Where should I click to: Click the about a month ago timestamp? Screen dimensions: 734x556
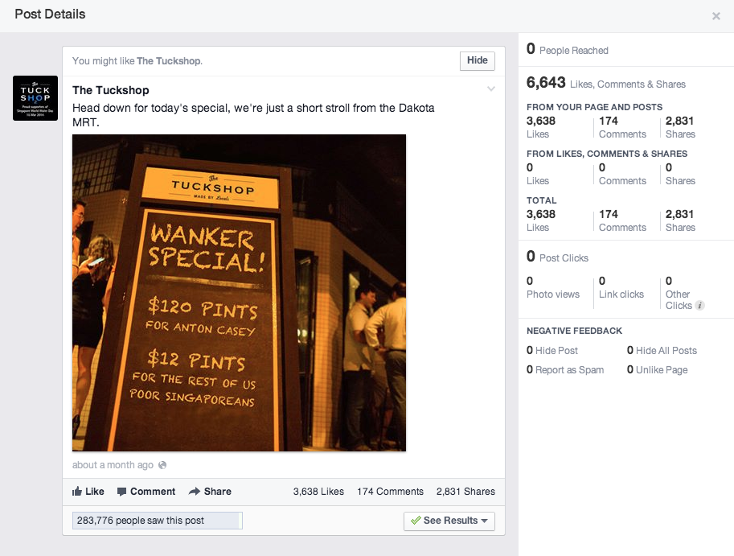pyautogui.click(x=113, y=465)
